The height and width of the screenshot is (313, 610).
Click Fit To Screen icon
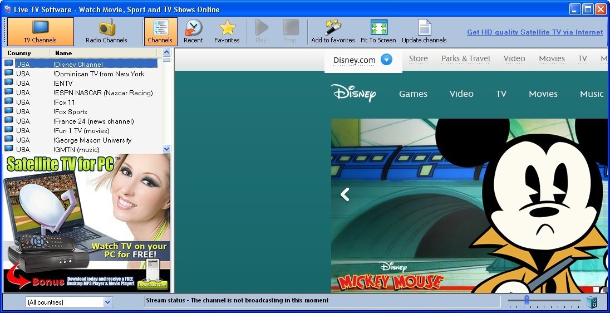(378, 32)
